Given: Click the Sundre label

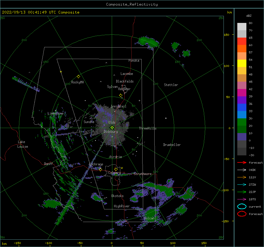Looking at the screenshot, I should tap(89, 122).
